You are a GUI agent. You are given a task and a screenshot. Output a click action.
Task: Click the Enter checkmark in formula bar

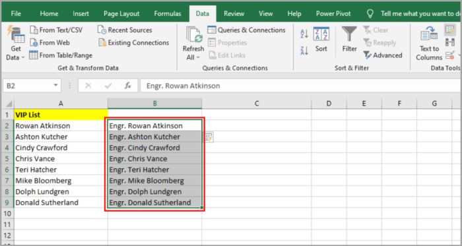pos(108,86)
